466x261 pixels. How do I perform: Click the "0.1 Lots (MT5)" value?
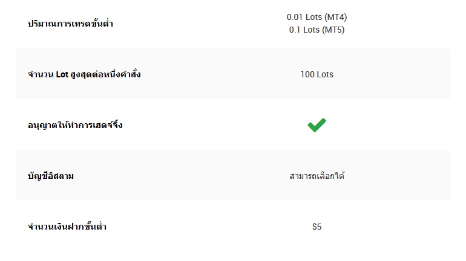317,30
